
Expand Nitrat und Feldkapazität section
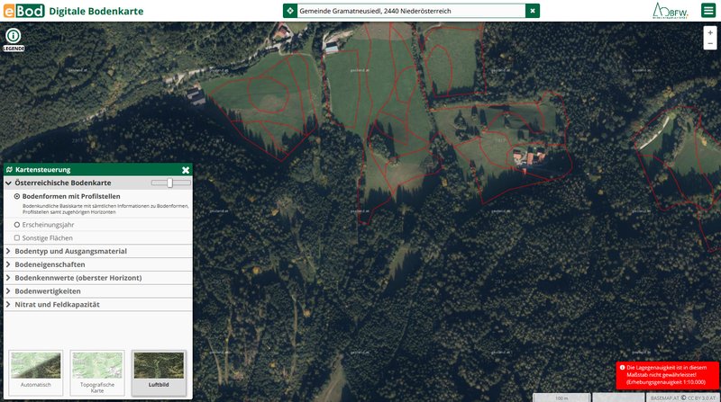57,305
